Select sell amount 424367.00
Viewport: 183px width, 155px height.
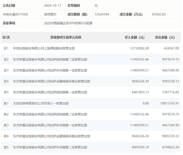tap(171, 48)
